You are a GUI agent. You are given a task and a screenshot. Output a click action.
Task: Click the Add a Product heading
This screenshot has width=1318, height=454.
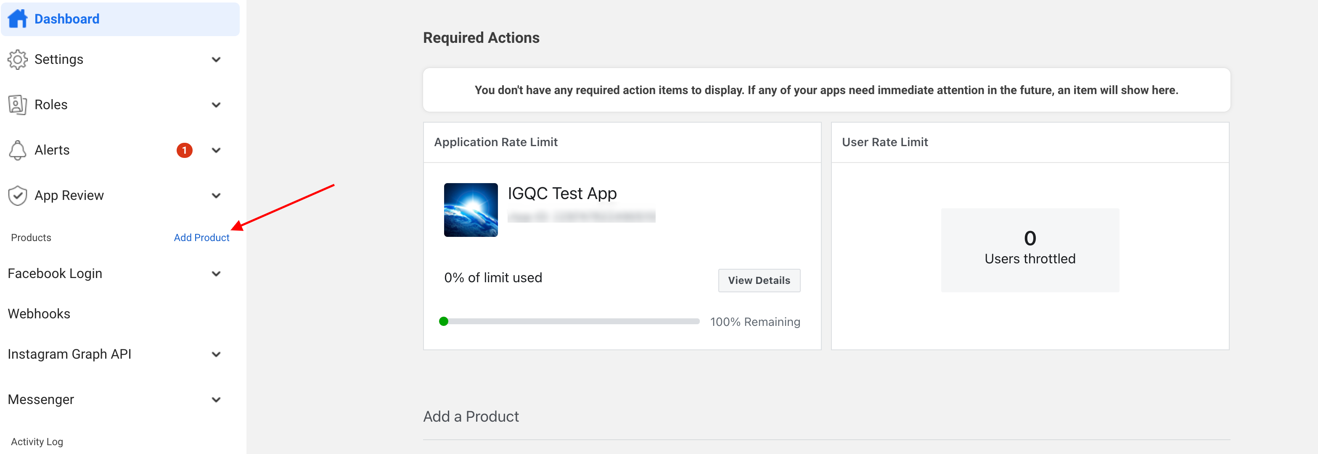(471, 417)
